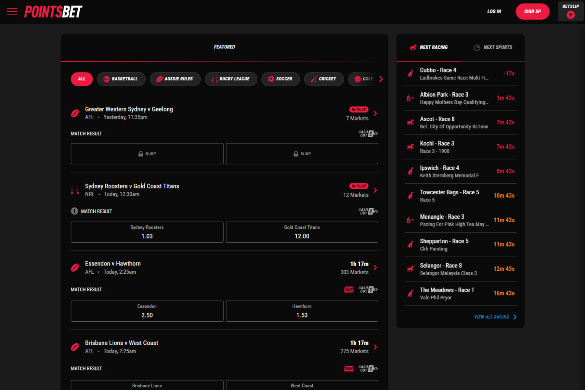Click greyhound icon beside Ipswich Race 4

pos(410,171)
